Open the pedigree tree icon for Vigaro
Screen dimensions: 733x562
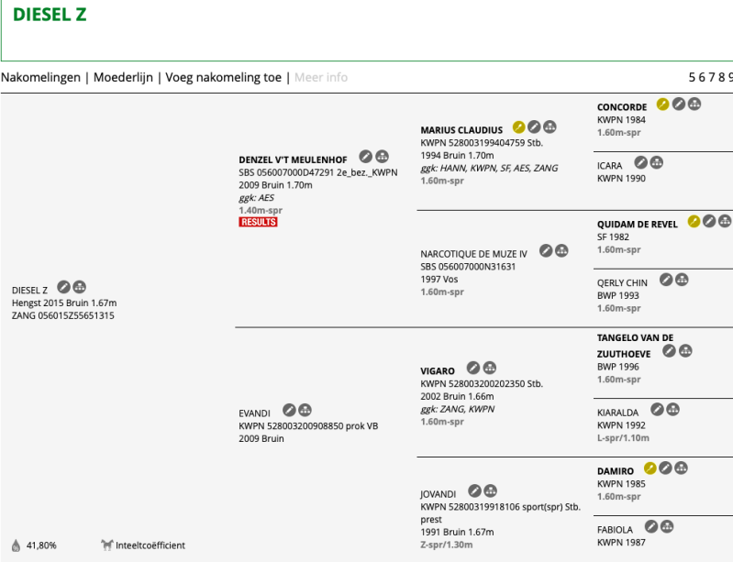[489, 368]
